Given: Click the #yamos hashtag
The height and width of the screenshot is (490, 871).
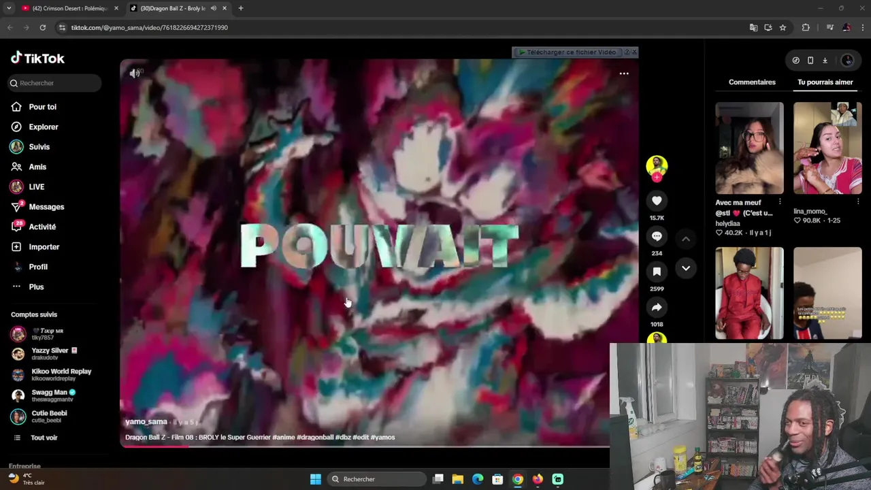Looking at the screenshot, I should click(382, 438).
